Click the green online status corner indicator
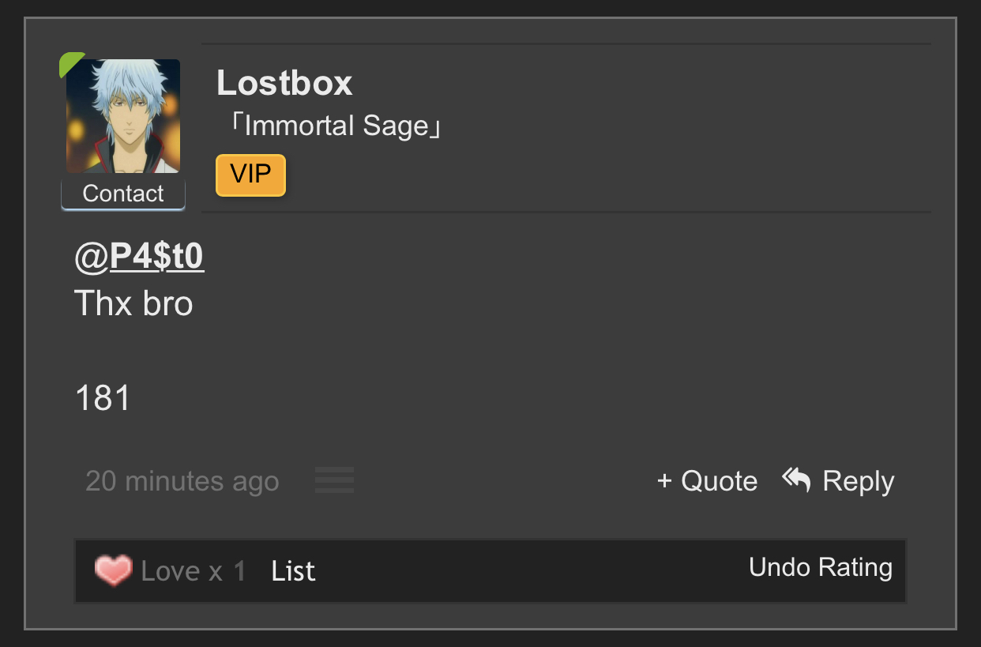981x647 pixels. pyautogui.click(x=70, y=63)
